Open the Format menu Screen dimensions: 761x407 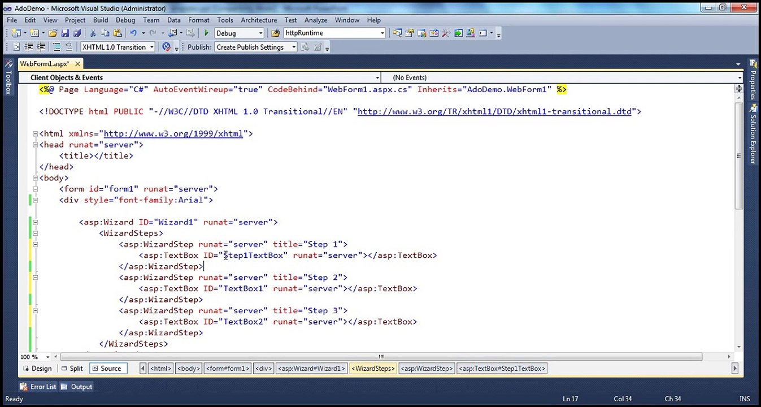coord(199,20)
